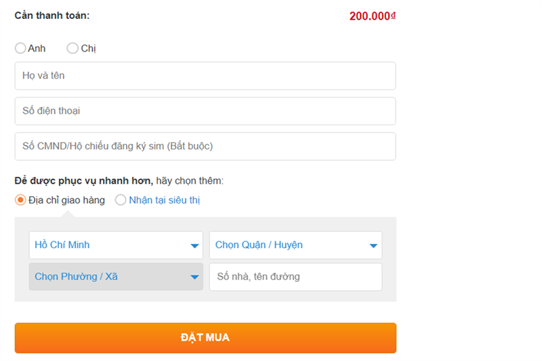
Task: Click the arrow icon beside Hồ Chí Minh
Action: (x=194, y=245)
